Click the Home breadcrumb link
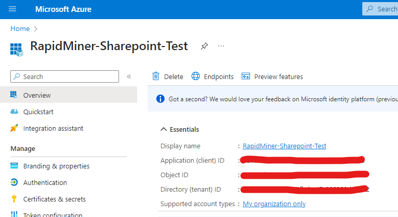This screenshot has width=398, height=217. tap(20, 28)
